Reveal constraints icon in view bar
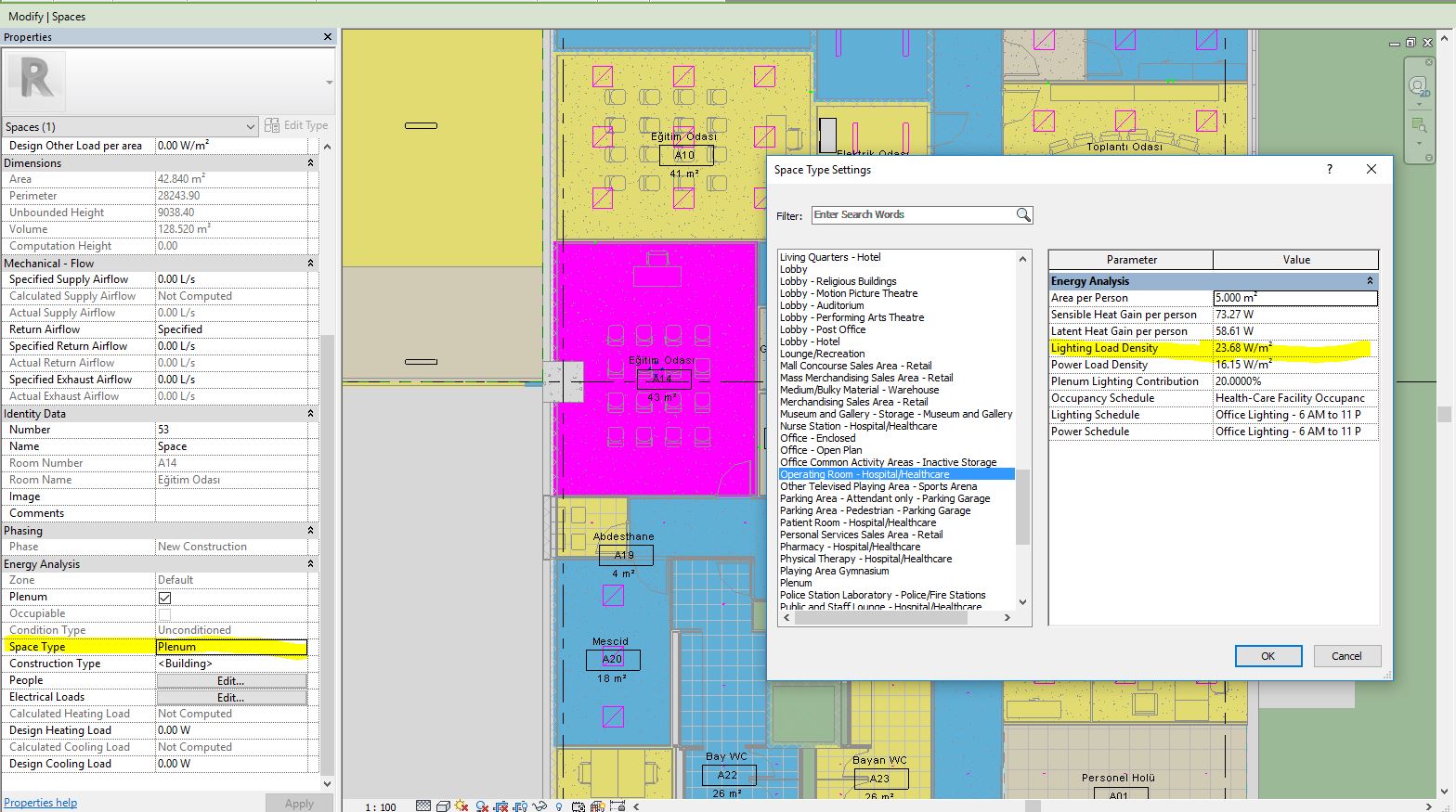Screen dimensions: 1456x812 617,806
